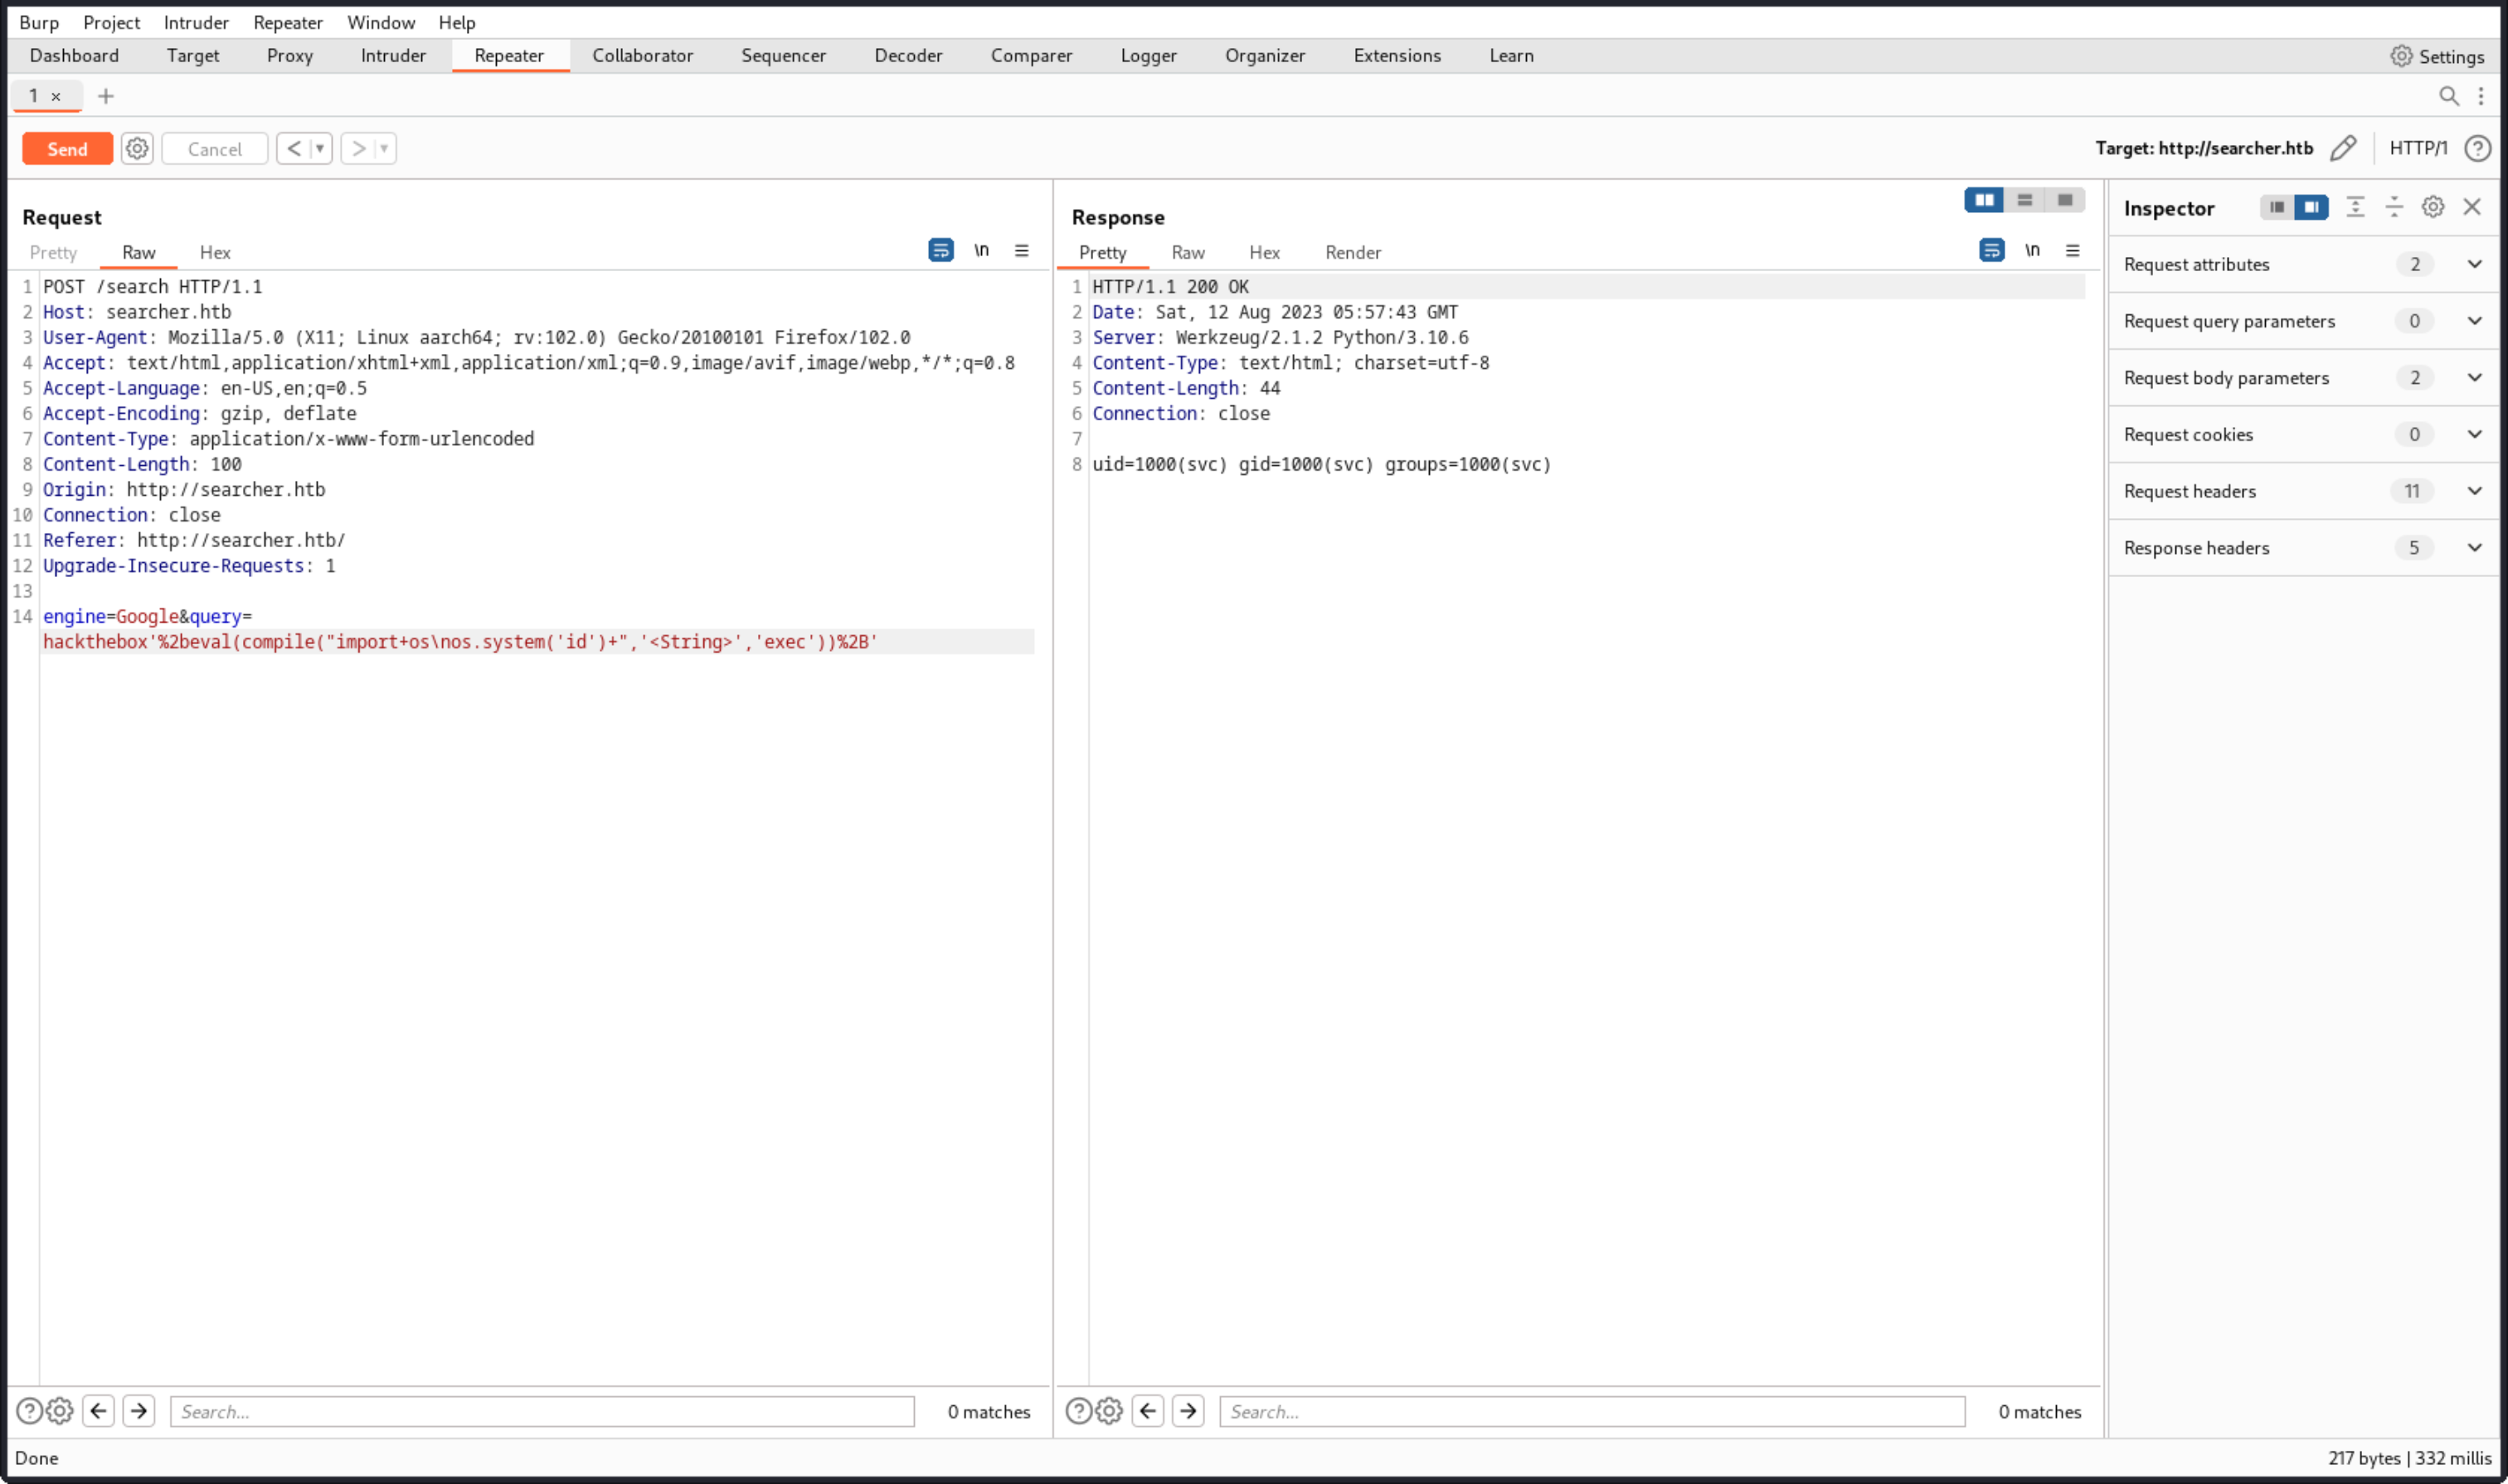Viewport: 2508px width, 1484px height.
Task: Expand Request body parameters section
Action: [x=2474, y=378]
